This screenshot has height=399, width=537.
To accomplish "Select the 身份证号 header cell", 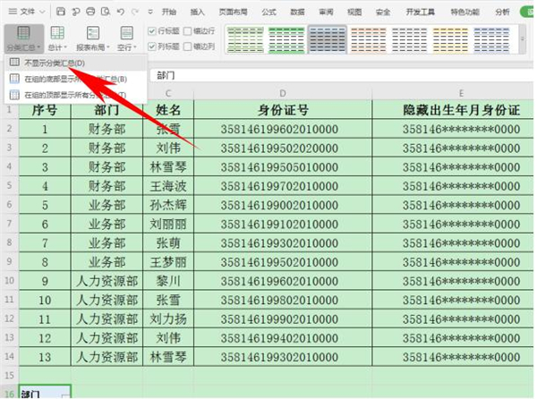I will coord(283,109).
